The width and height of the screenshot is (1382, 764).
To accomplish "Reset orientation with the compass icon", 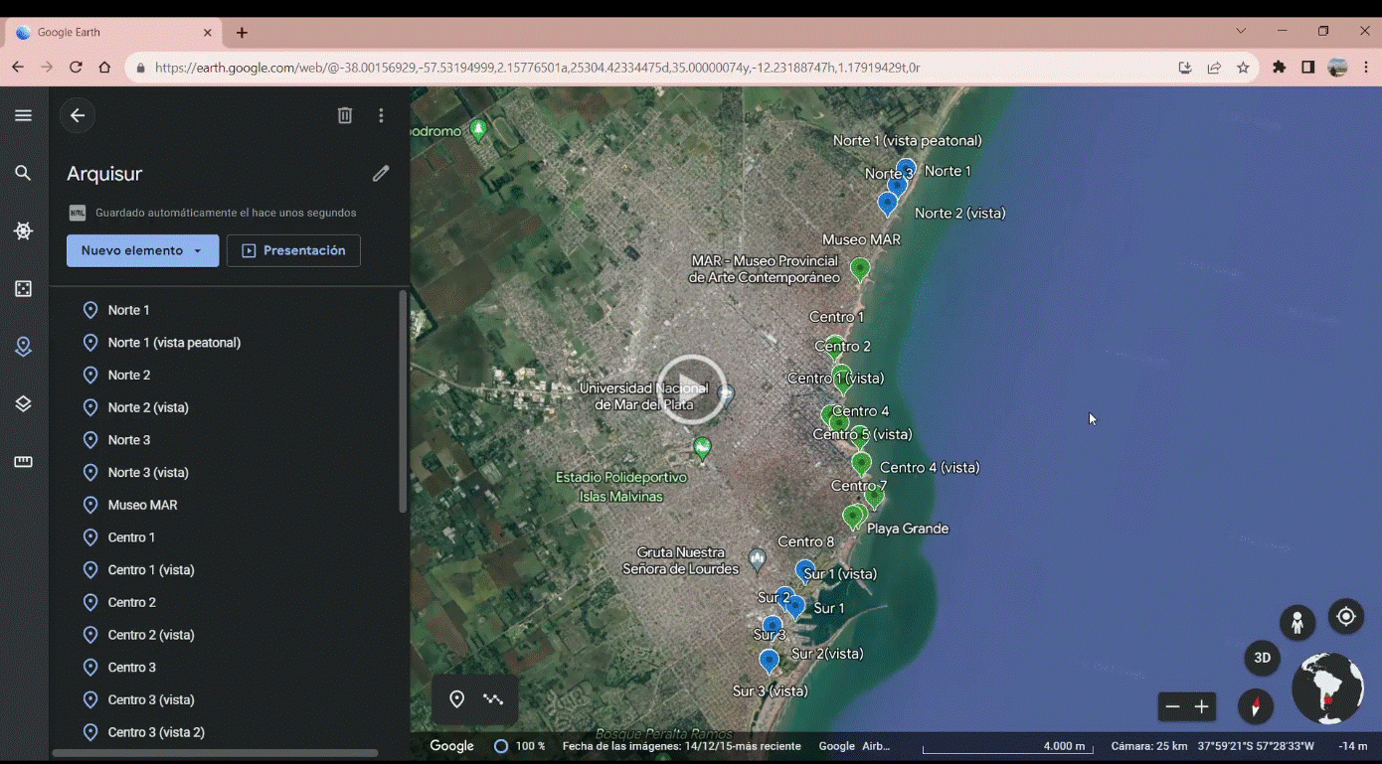I will tap(1256, 706).
